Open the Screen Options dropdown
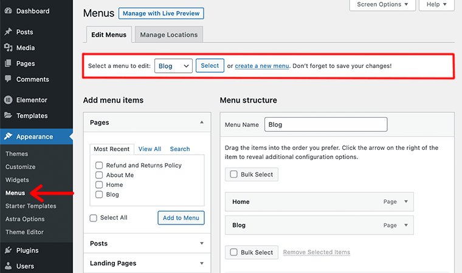This screenshot has width=462, height=273. tap(382, 4)
